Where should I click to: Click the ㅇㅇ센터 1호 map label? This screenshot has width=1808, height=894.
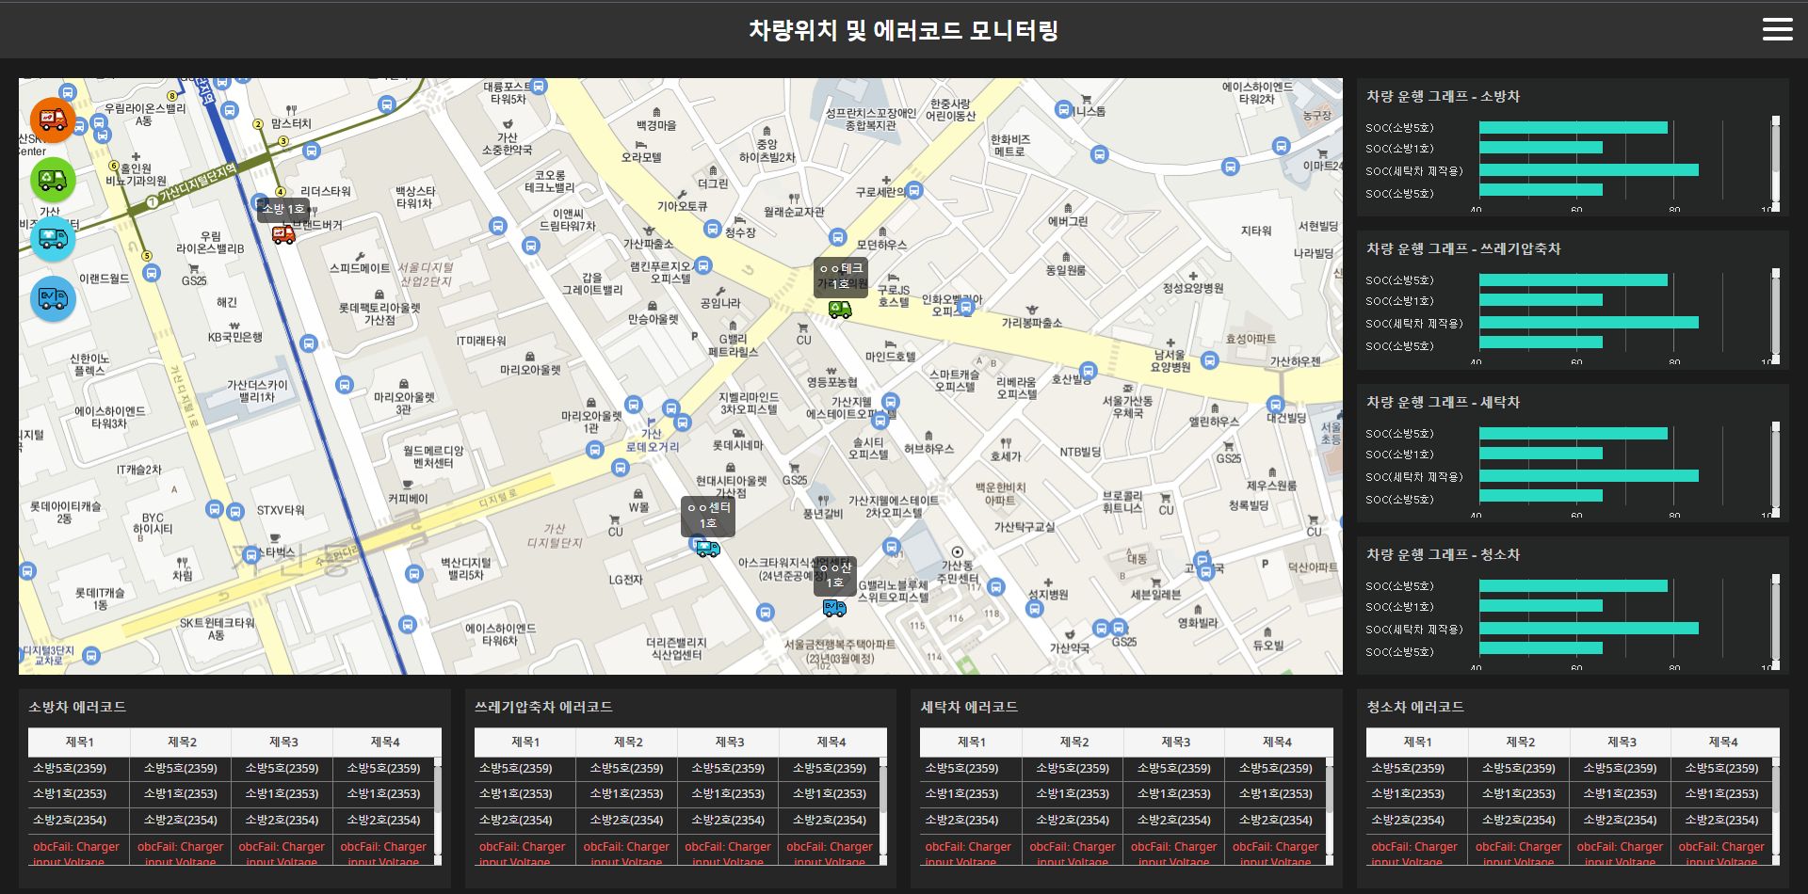tap(708, 515)
